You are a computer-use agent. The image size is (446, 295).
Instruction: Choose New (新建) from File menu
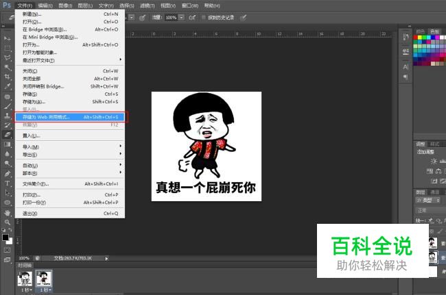pyautogui.click(x=70, y=14)
